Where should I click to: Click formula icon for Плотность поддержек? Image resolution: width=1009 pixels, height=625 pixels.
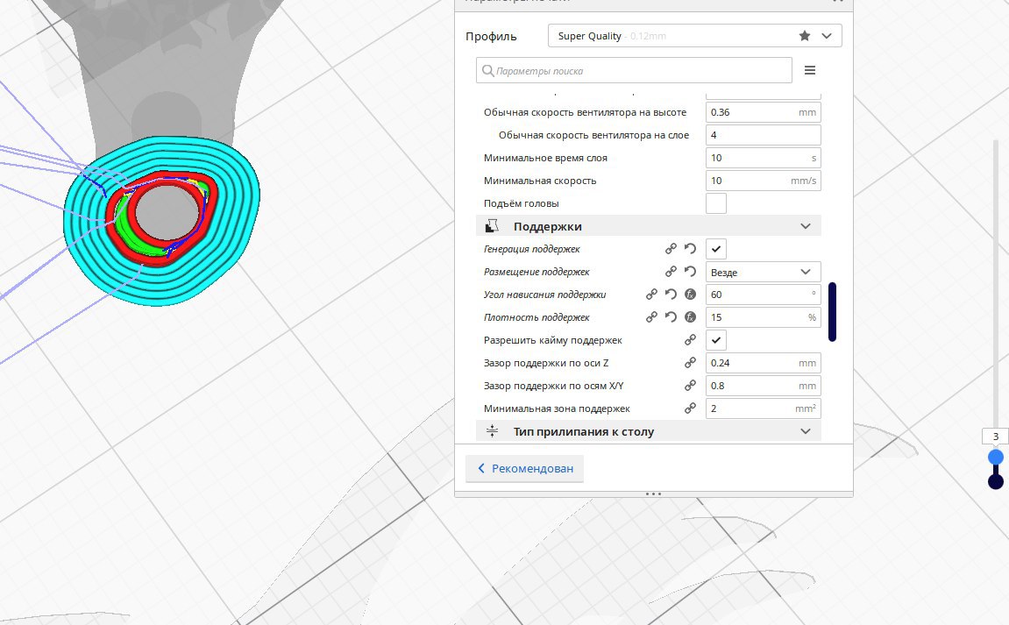point(690,316)
